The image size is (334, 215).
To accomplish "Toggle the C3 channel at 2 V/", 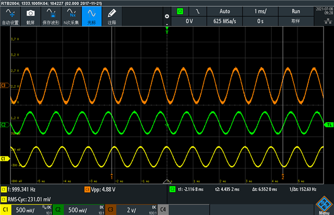I will point(130,209).
